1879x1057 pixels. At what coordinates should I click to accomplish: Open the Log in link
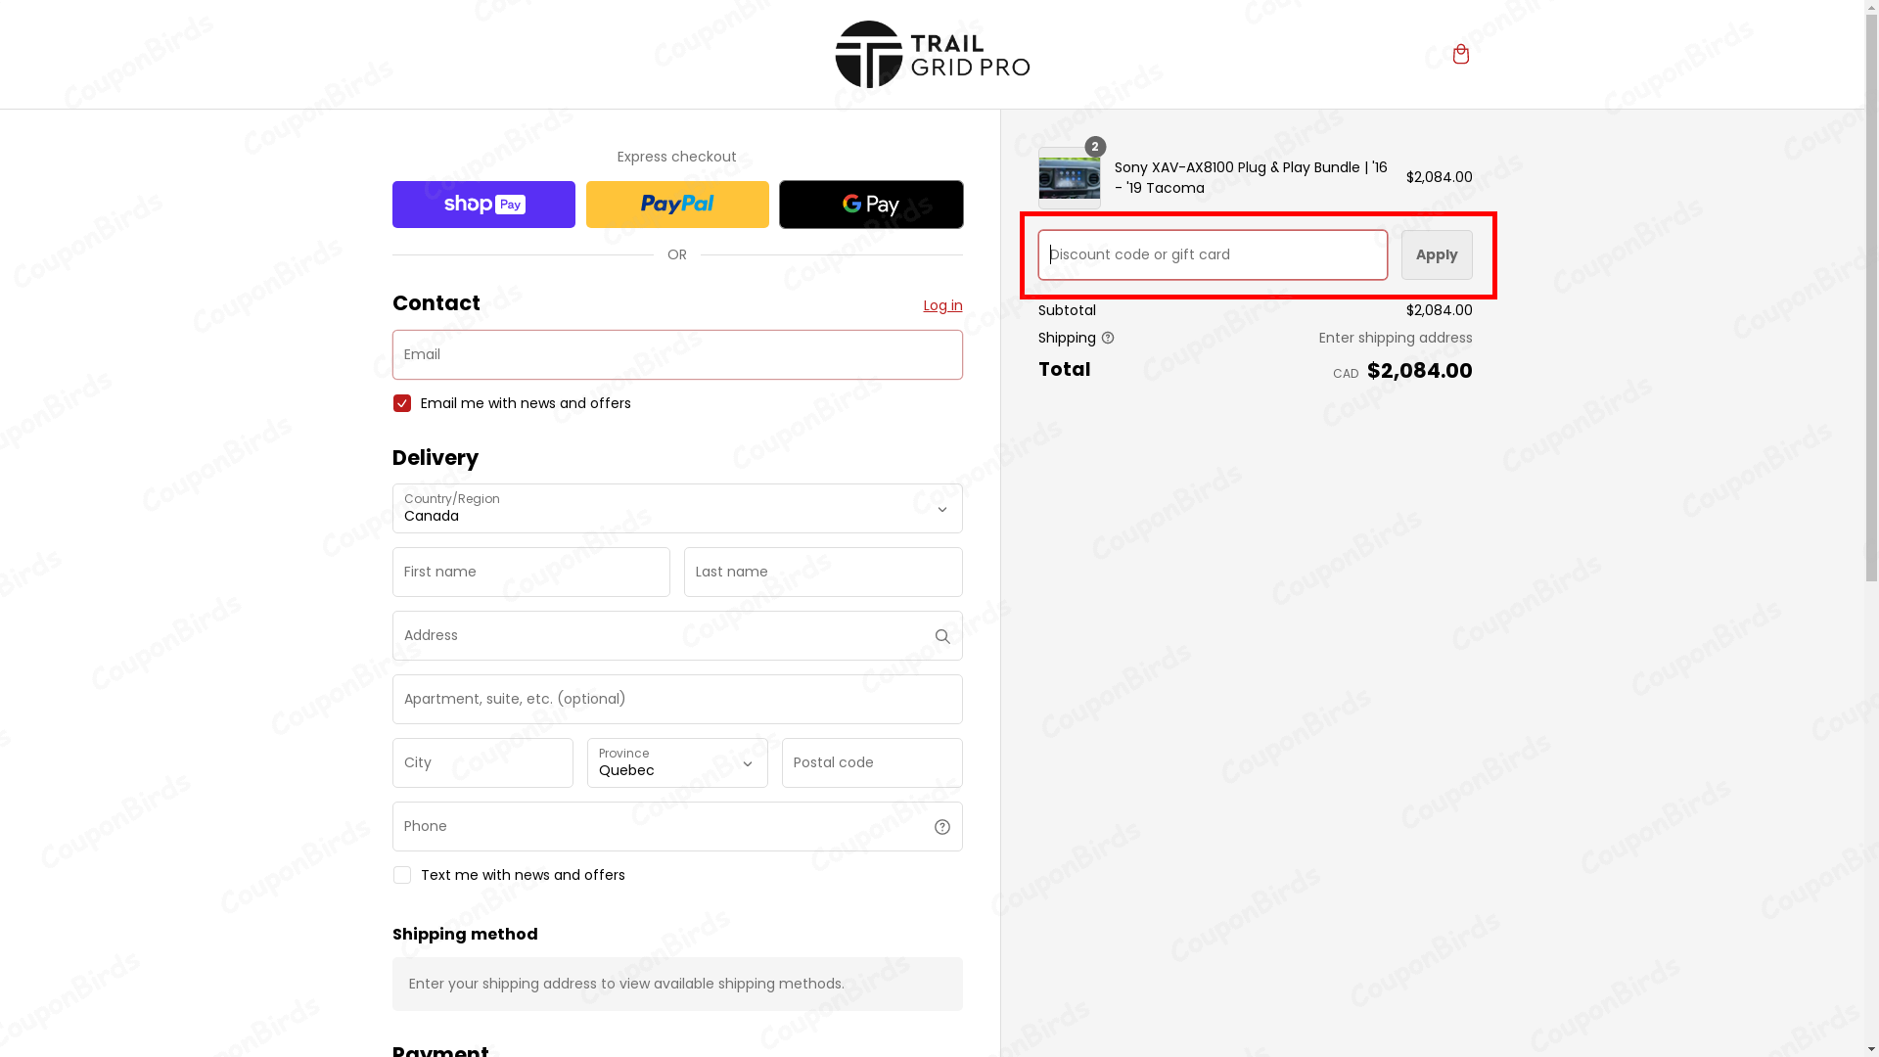click(x=942, y=305)
